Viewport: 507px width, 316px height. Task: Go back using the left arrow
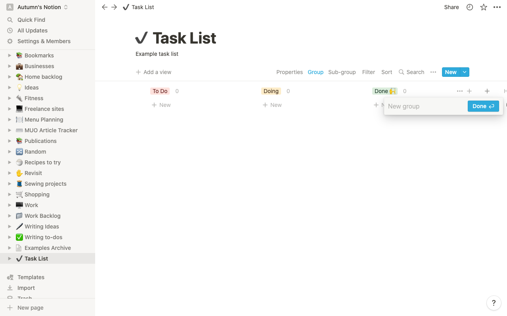(x=105, y=7)
